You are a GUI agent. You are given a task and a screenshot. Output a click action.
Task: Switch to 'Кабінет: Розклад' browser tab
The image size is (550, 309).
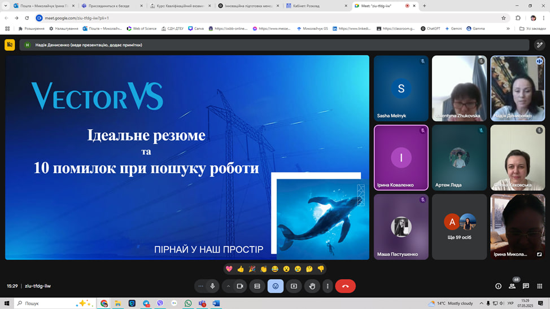pyautogui.click(x=316, y=6)
